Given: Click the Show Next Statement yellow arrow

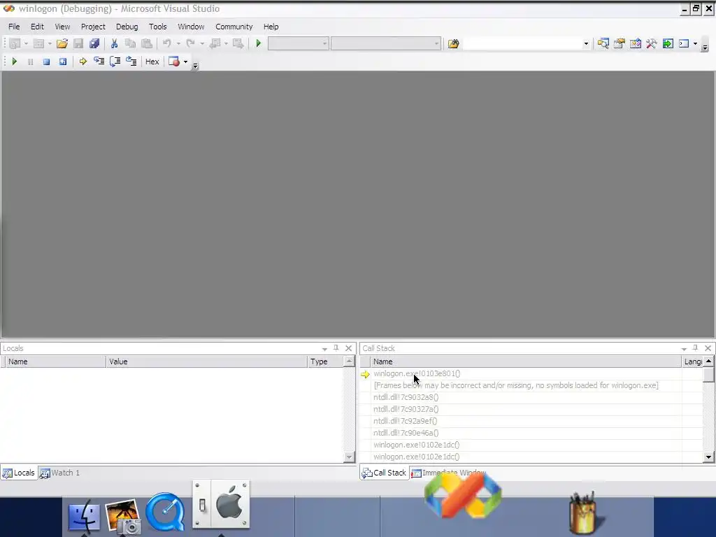Looking at the screenshot, I should tap(83, 62).
